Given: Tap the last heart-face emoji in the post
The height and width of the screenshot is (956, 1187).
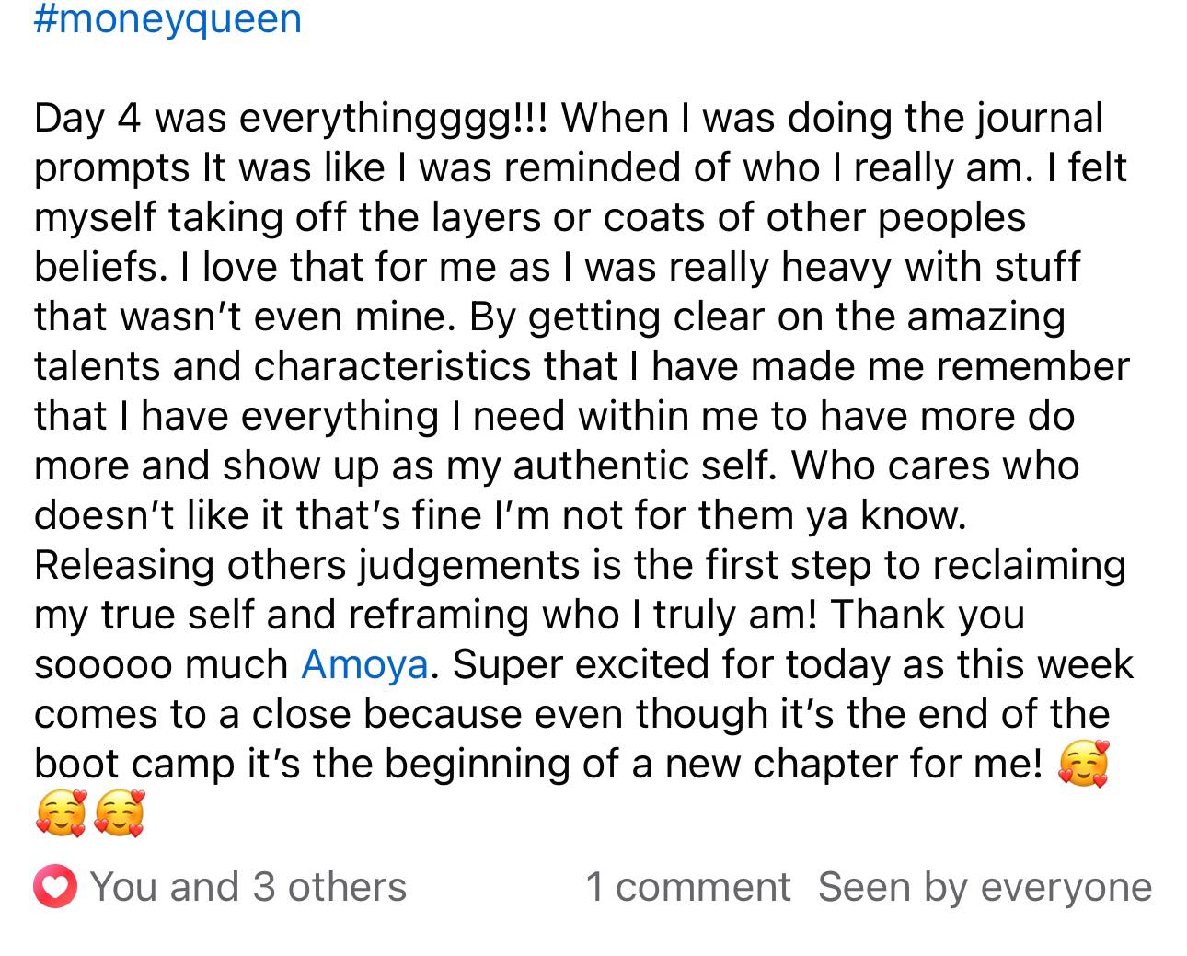Looking at the screenshot, I should tap(120, 814).
